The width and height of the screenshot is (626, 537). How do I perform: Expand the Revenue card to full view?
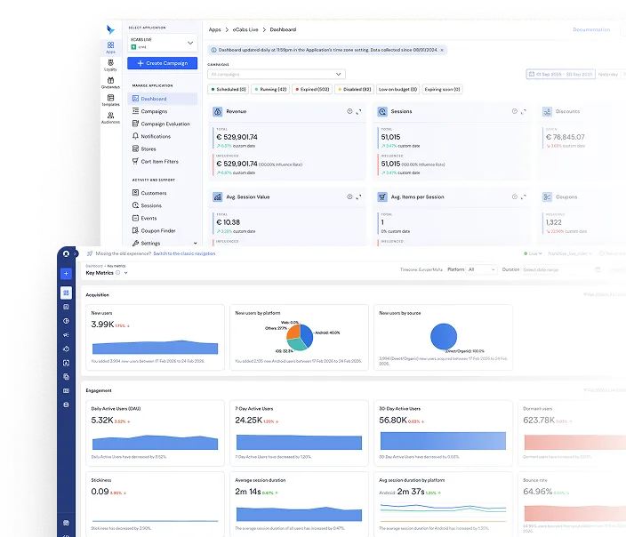358,111
